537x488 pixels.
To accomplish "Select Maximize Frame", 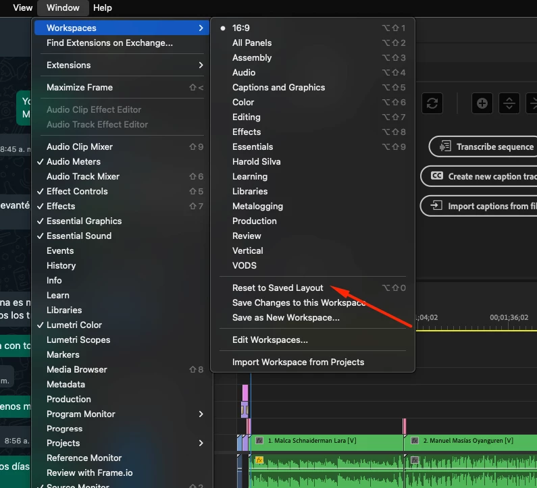I will (x=122, y=87).
